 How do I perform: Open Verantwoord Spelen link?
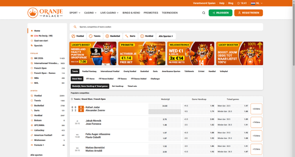204,3
